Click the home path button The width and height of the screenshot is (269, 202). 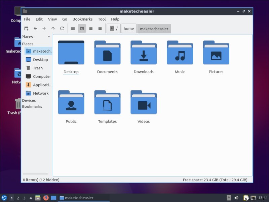129,28
